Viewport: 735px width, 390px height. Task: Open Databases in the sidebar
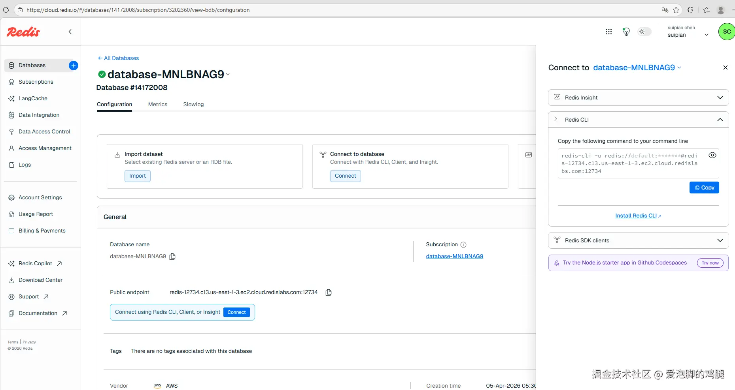click(36, 66)
